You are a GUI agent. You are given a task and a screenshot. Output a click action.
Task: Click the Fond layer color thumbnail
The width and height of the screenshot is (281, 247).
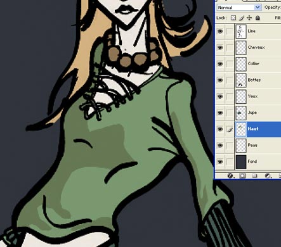241,161
